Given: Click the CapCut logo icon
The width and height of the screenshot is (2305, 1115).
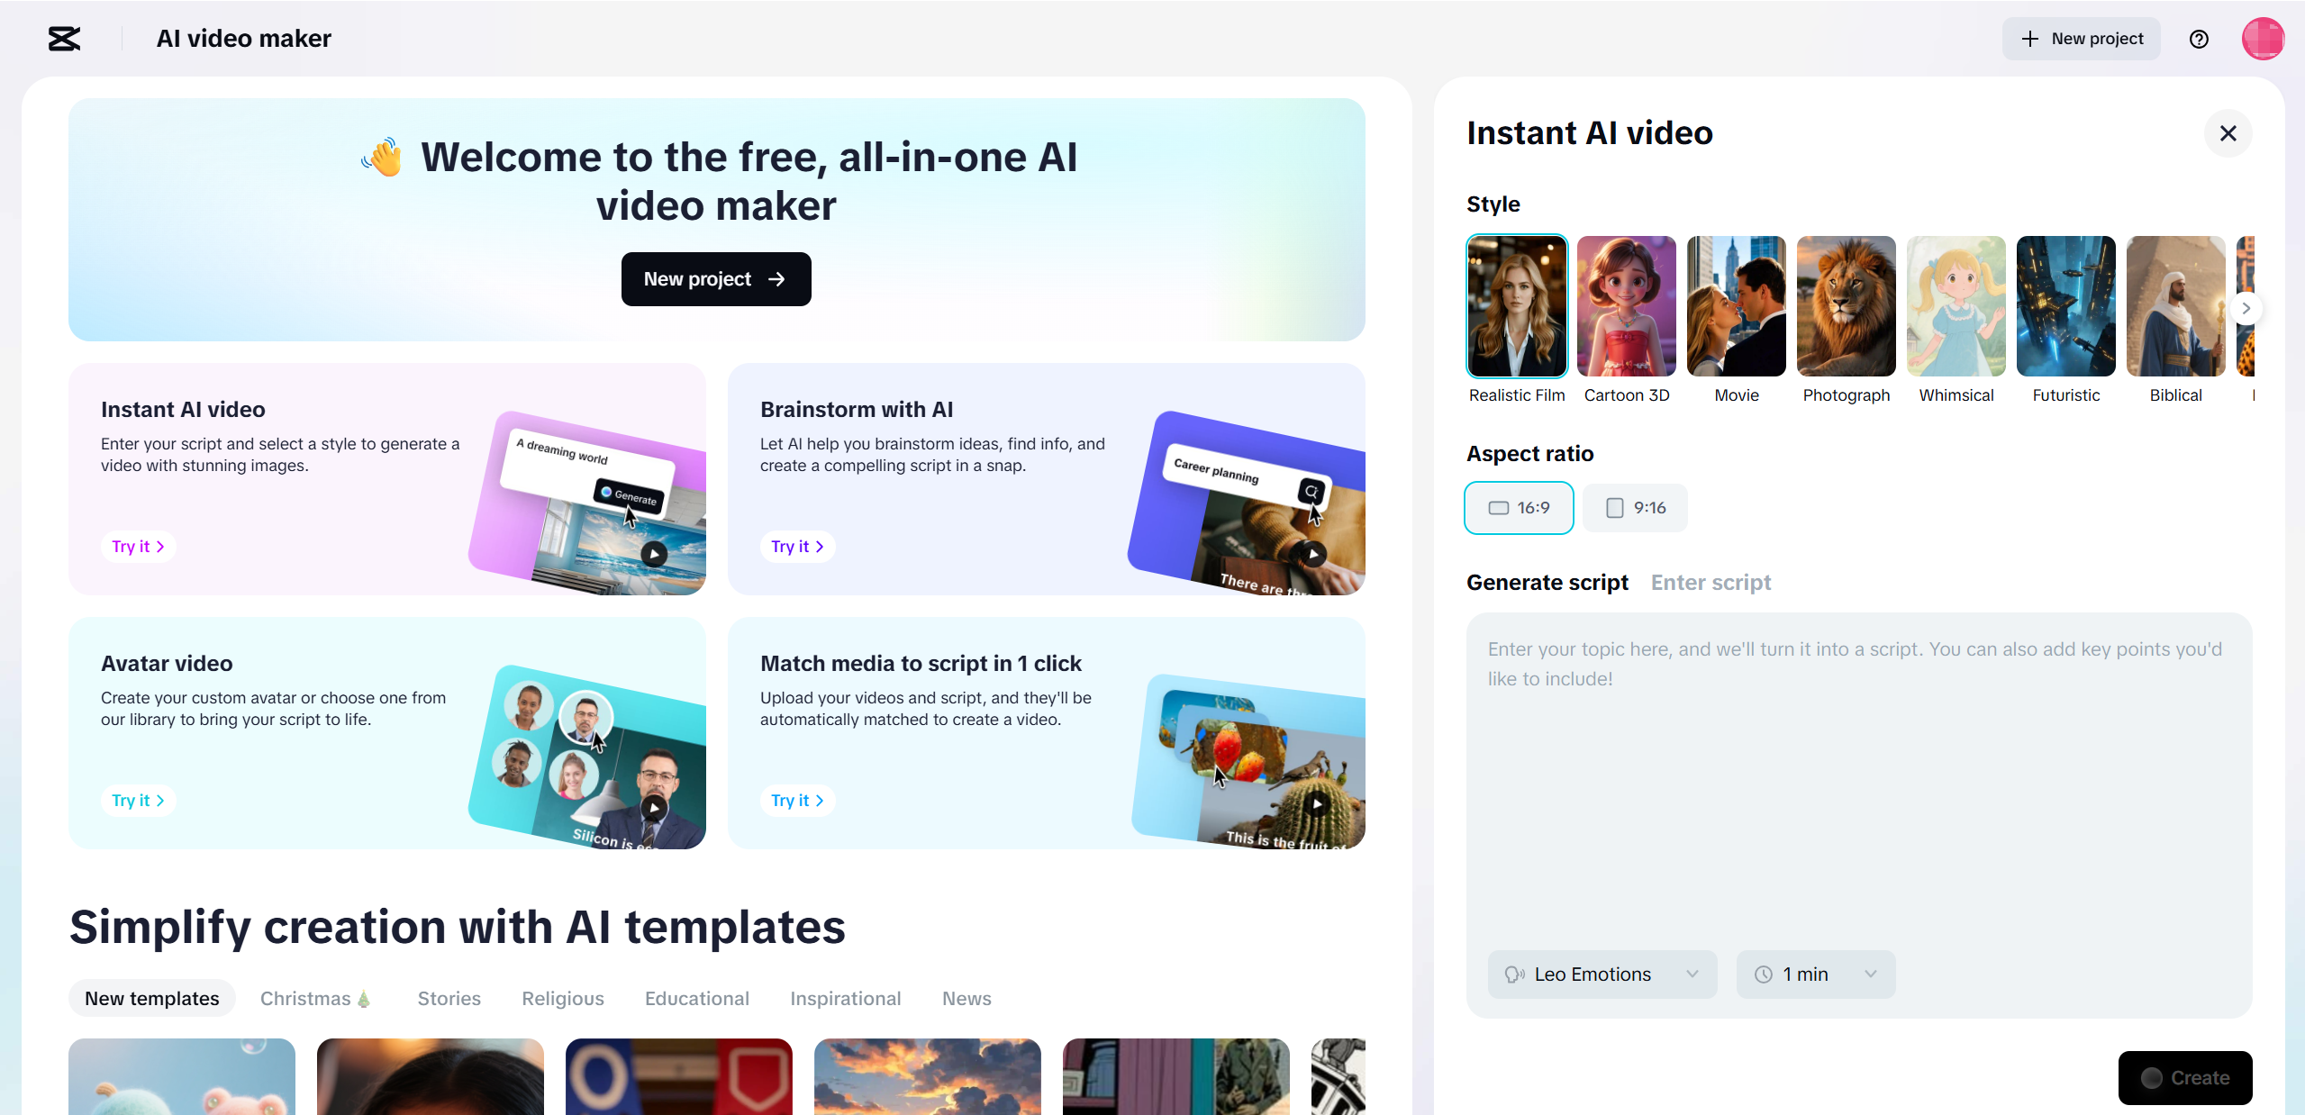Looking at the screenshot, I should [64, 39].
